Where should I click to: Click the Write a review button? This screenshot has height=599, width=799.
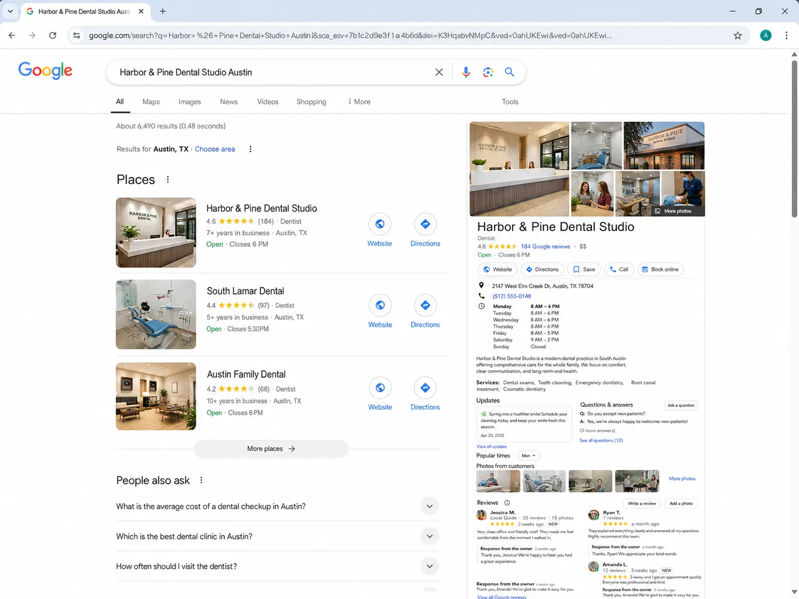[x=642, y=503]
